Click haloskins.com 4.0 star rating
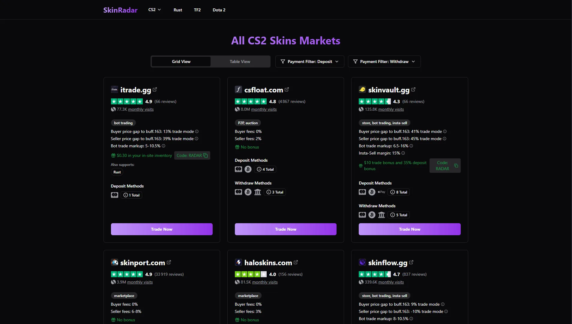 click(x=251, y=274)
